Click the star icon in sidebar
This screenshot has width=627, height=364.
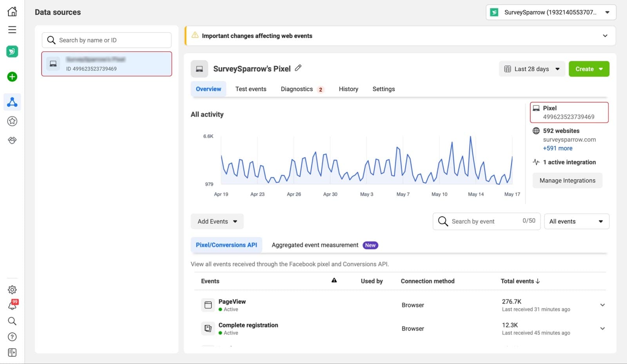click(12, 121)
